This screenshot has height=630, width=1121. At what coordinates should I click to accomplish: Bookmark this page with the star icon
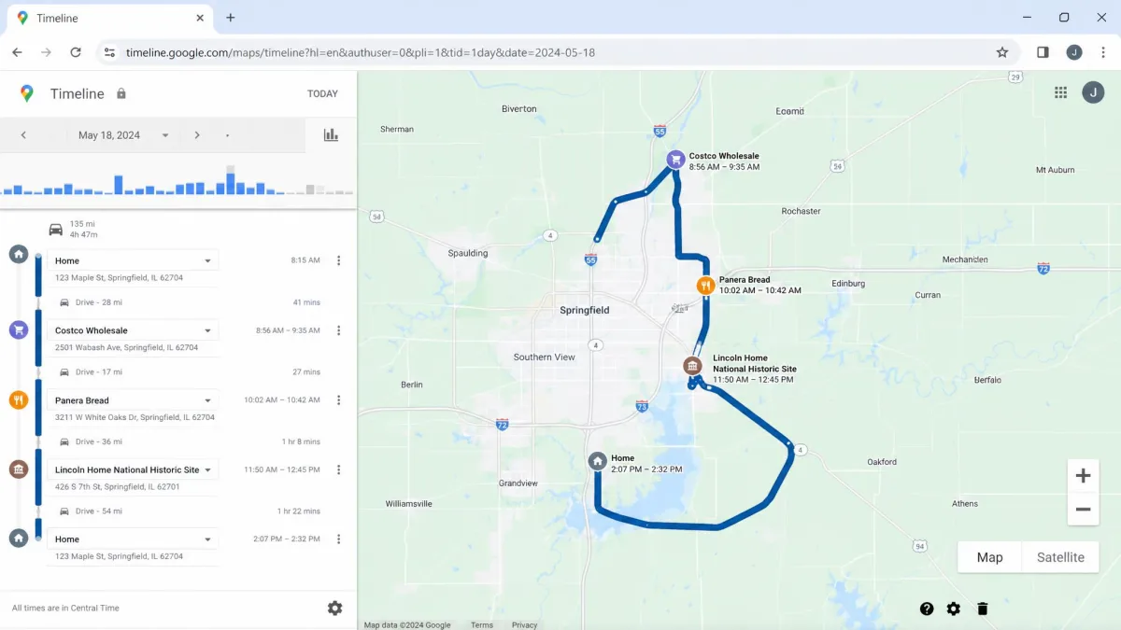(x=1002, y=52)
